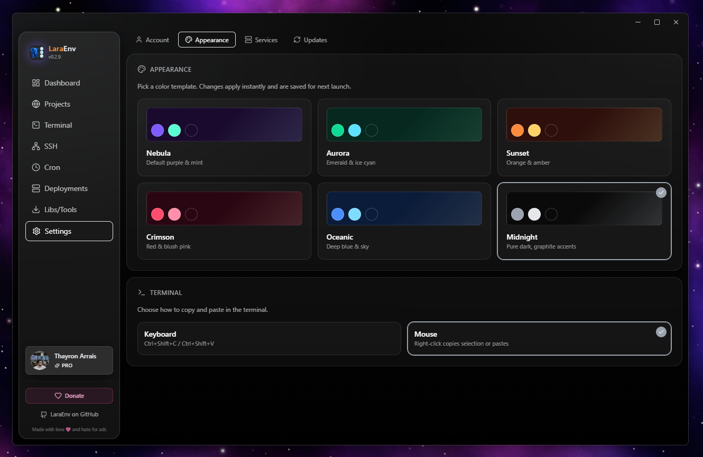Click Aurora emerald color swatch
Viewport: 703px width, 457px height.
pos(338,130)
